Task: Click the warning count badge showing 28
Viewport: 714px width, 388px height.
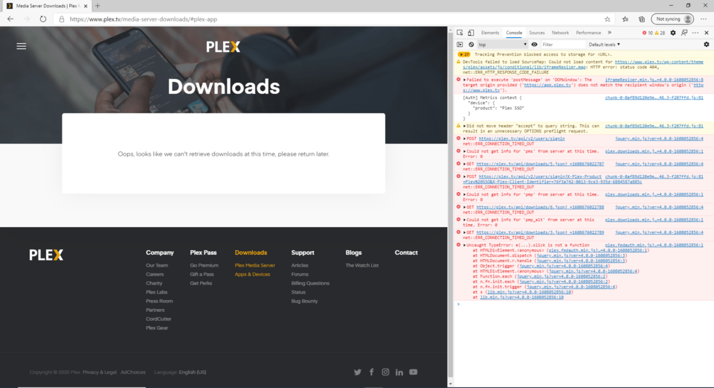Action: point(660,33)
